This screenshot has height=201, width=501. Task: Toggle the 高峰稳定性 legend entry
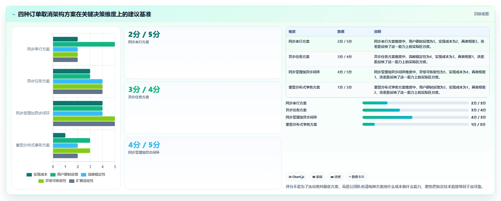[x=93, y=174]
